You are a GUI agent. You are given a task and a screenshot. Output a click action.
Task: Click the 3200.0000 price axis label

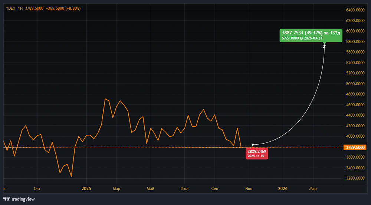355,178
